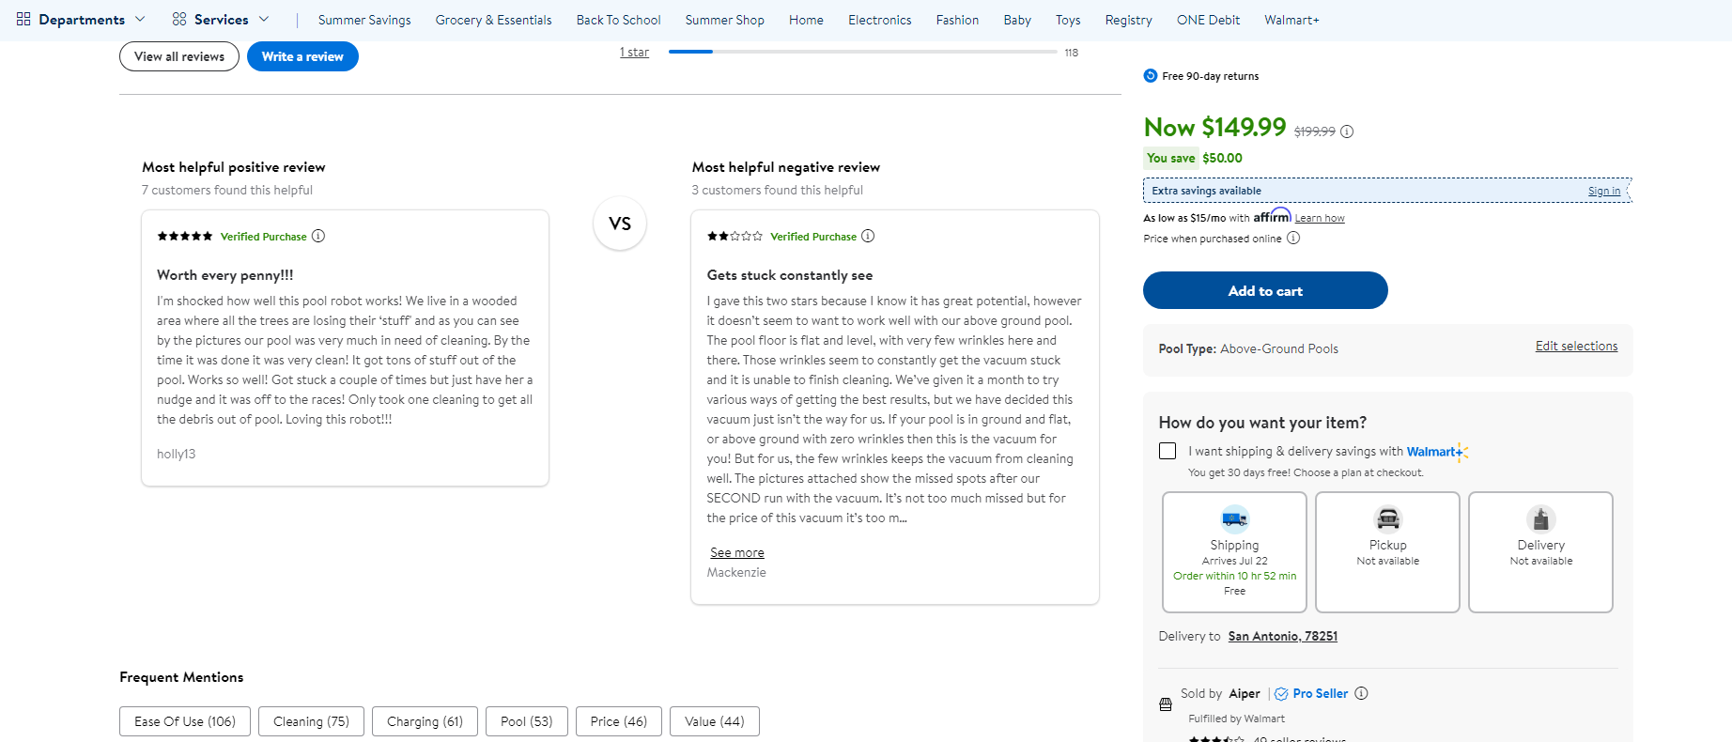This screenshot has height=742, width=1732.
Task: Click the reviewer name holly13
Action: [x=177, y=454]
